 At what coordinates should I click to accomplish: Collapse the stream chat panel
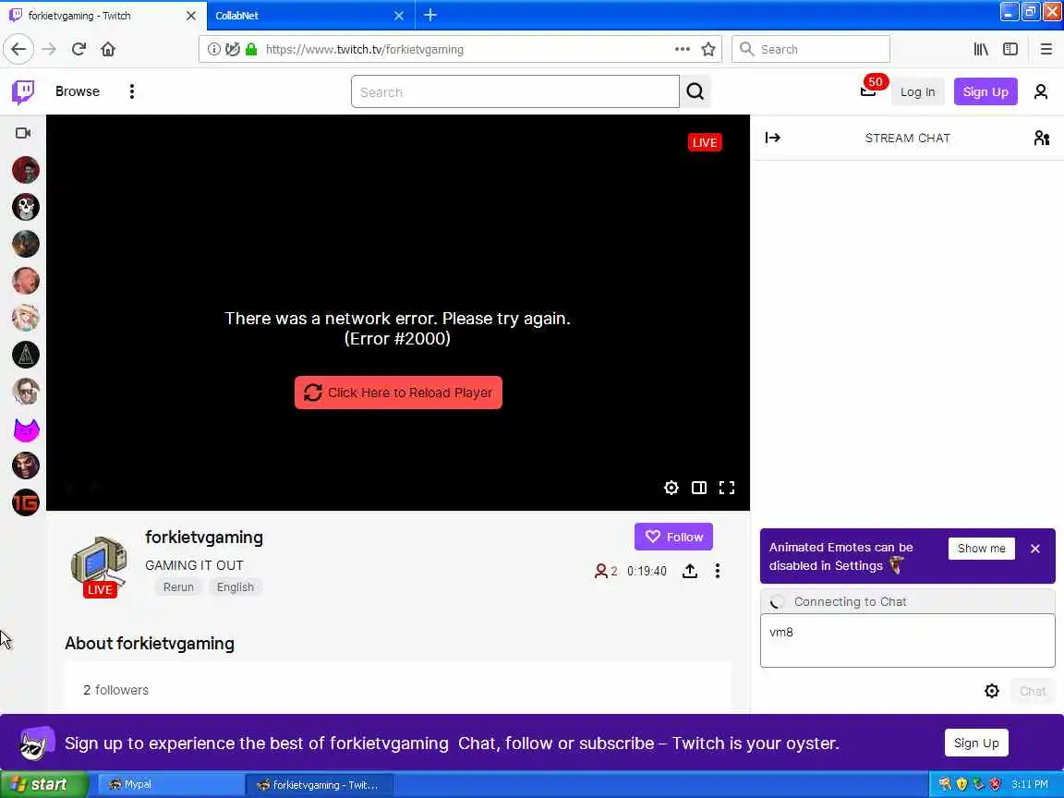(x=773, y=138)
